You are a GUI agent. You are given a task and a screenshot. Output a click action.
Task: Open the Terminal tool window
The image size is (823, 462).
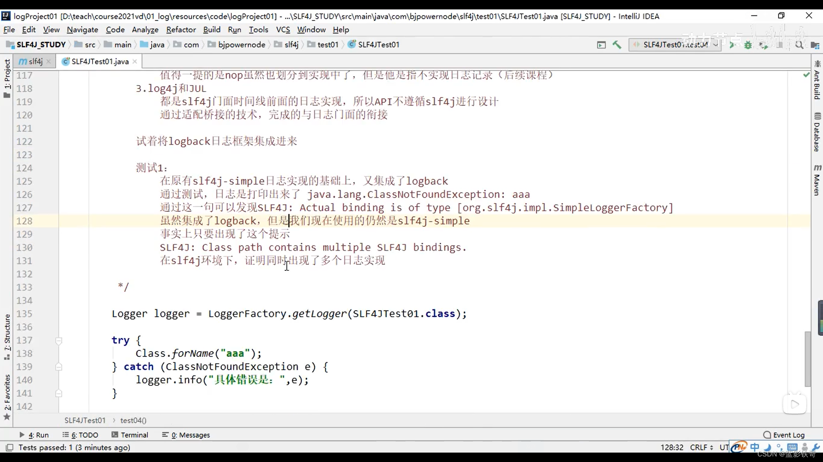(x=129, y=435)
